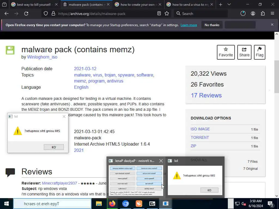Open the spyware topic link
This screenshot has height=209, width=279.
pyautogui.click(x=126, y=75)
